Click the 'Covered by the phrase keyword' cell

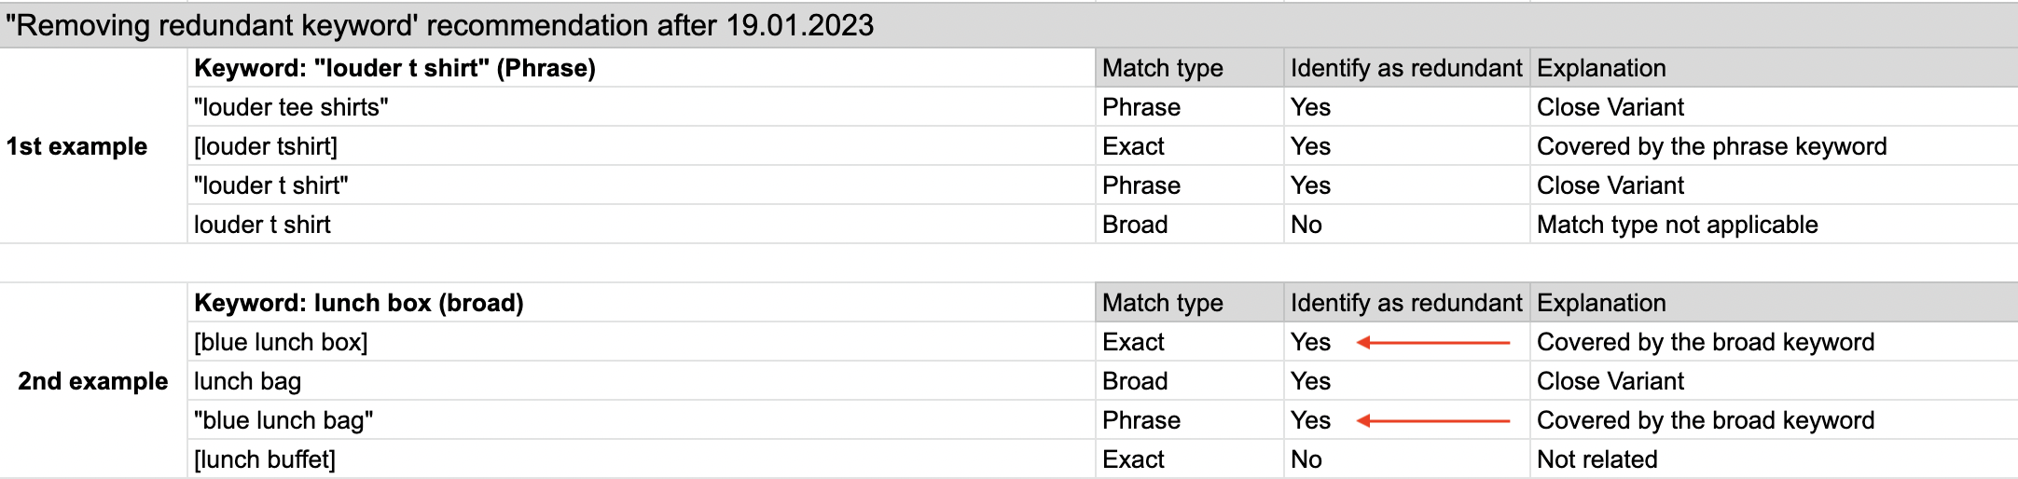click(1774, 146)
